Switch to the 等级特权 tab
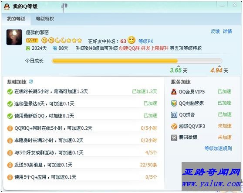243x193 pixels. (45, 19)
